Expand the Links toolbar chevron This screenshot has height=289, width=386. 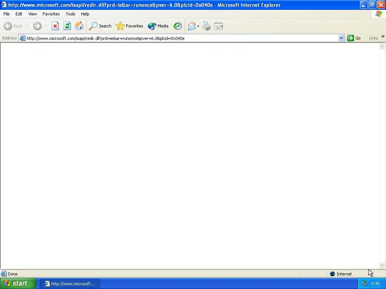tap(383, 37)
